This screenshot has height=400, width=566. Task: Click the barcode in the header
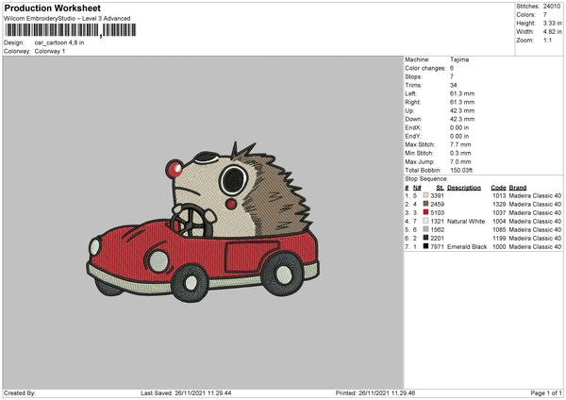point(68,30)
